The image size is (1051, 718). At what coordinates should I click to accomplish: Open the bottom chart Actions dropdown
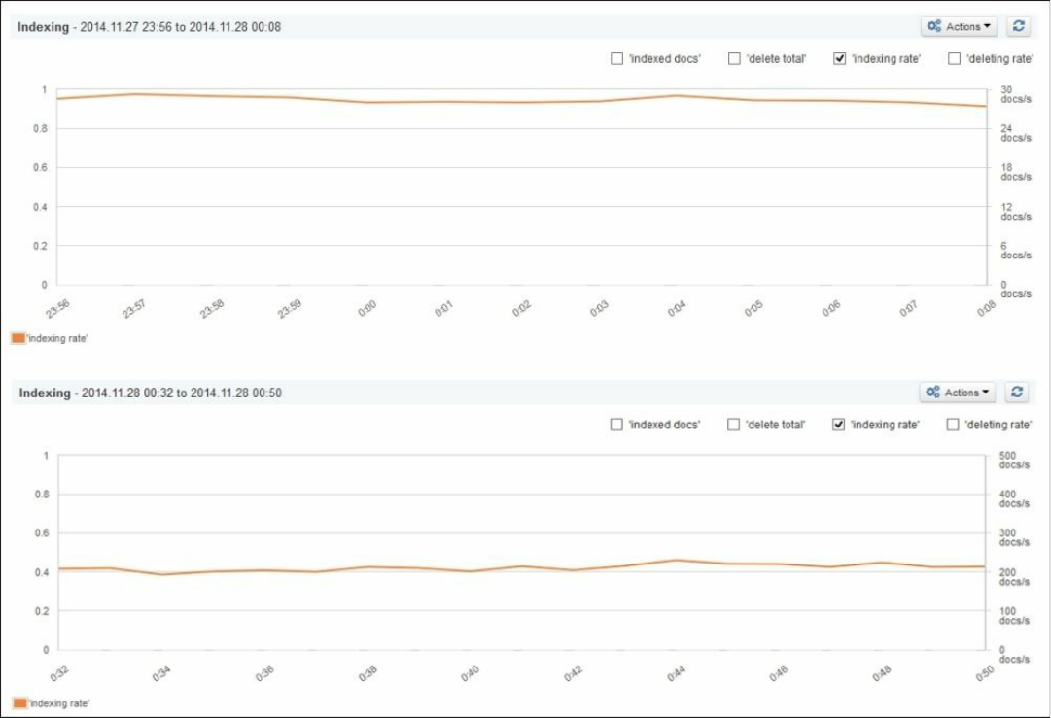click(x=957, y=392)
